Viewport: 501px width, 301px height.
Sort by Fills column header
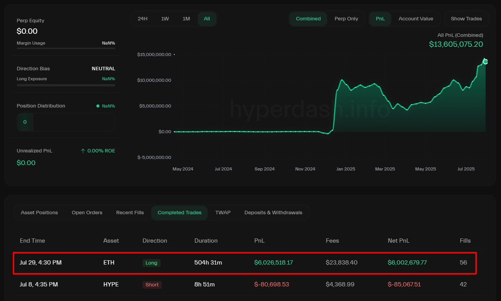tap(465, 240)
